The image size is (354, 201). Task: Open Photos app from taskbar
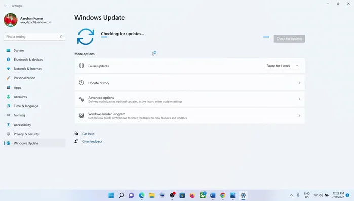coord(233,195)
